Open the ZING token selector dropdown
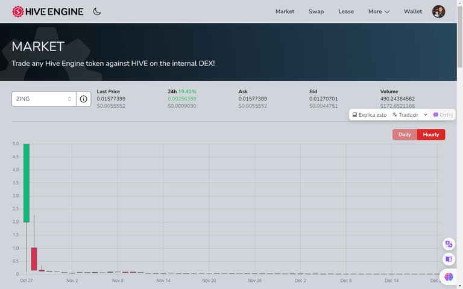463x289 pixels. [44, 99]
